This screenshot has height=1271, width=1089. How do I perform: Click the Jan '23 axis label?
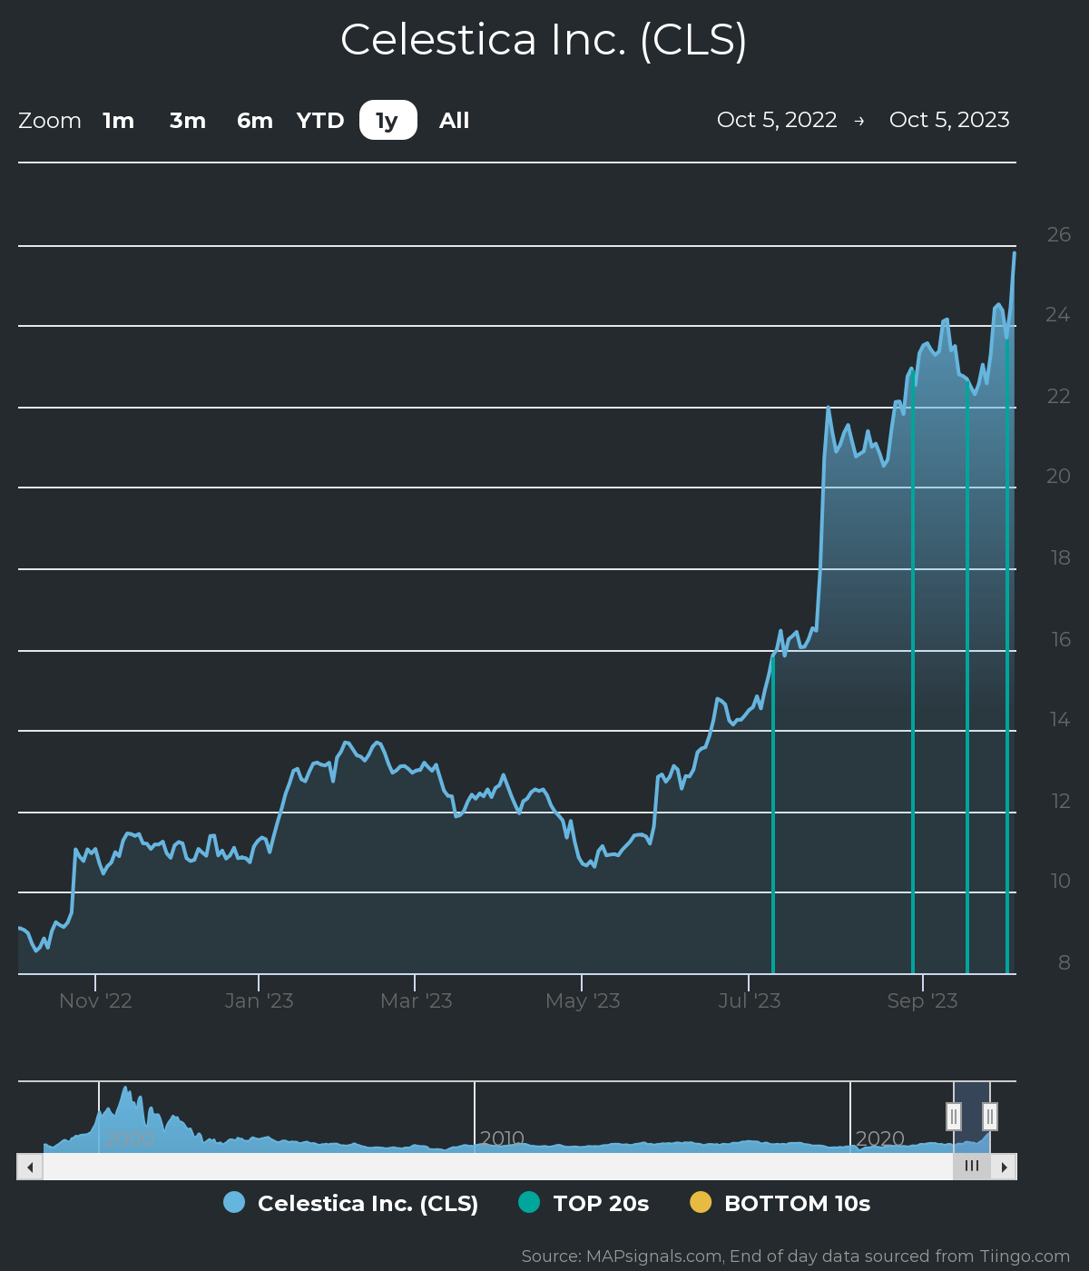click(x=259, y=1000)
